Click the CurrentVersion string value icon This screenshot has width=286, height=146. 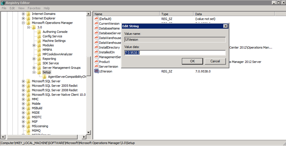pos(96,23)
